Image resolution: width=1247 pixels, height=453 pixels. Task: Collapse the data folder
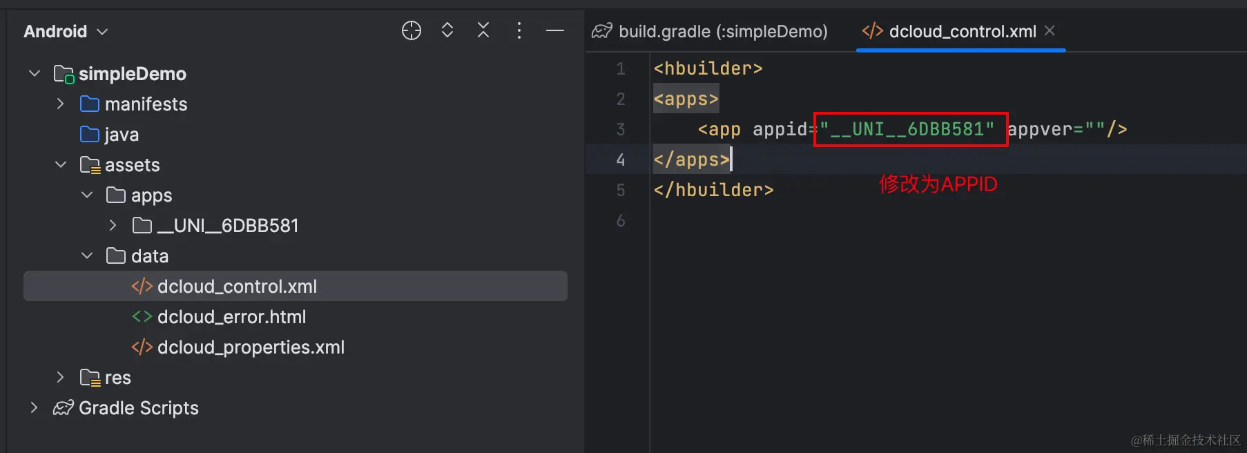[x=87, y=256]
